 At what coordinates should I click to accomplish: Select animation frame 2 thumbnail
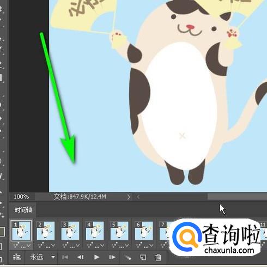(x=46, y=230)
